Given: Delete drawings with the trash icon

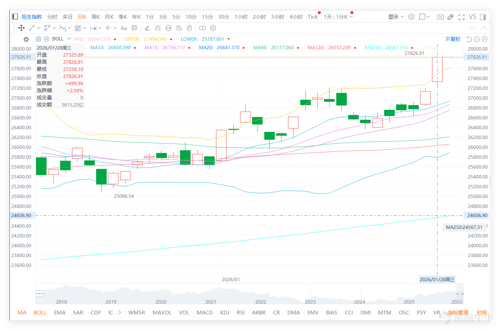Looking at the screenshot, I should pyautogui.click(x=190, y=28).
